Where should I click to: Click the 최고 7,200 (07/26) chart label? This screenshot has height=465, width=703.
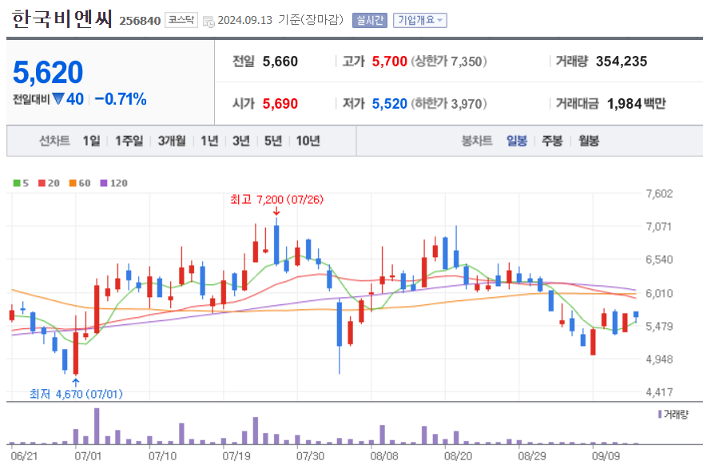(x=277, y=200)
